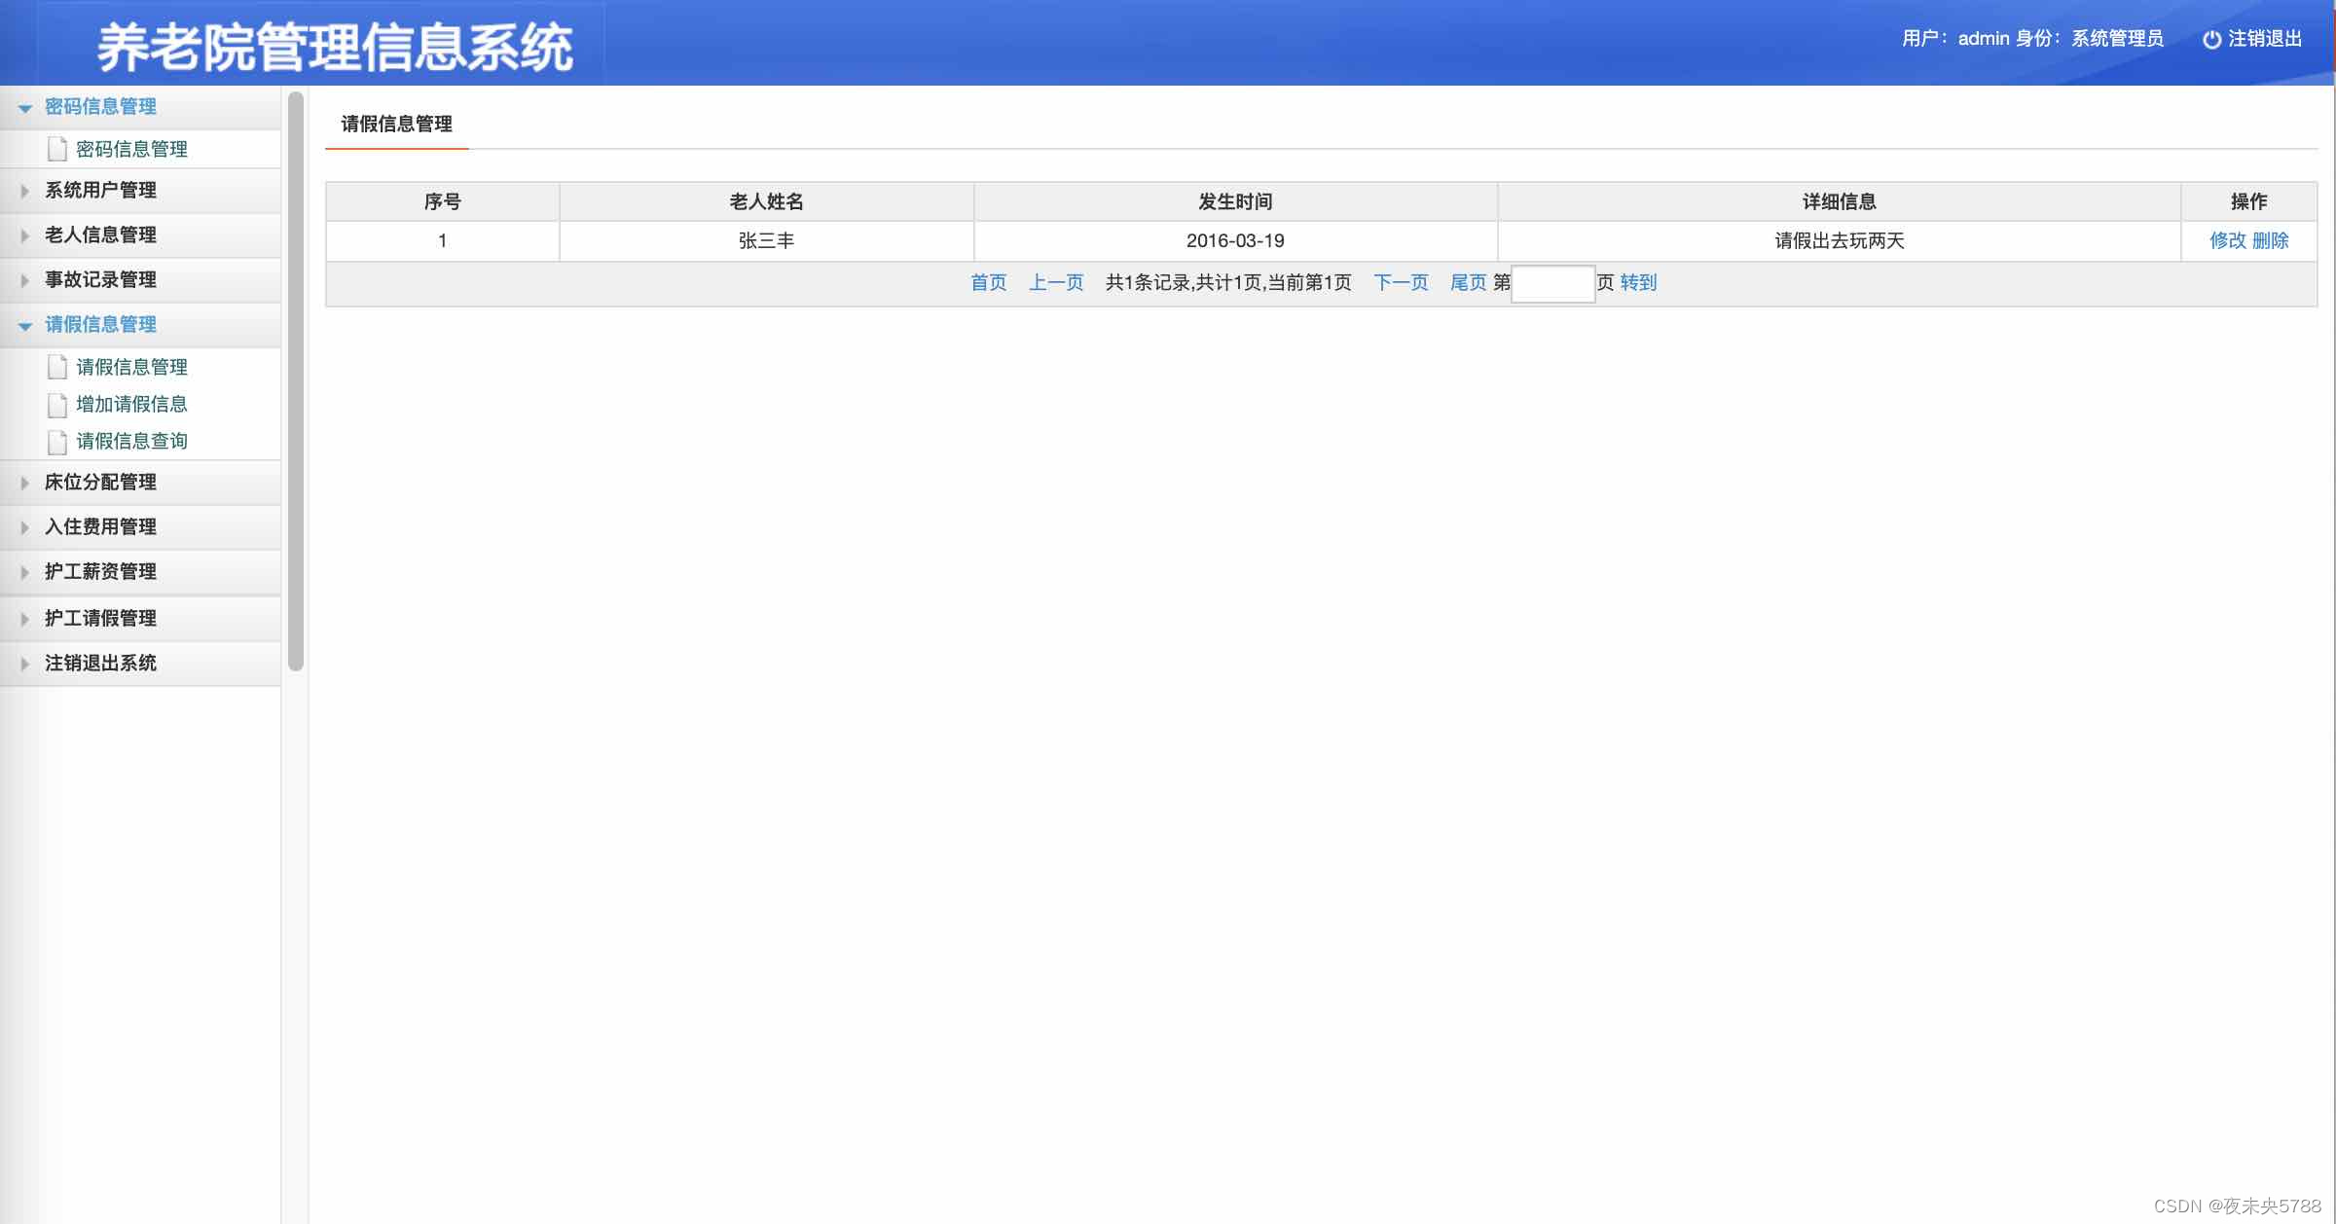Expand the 老人信息管理 section arrow
This screenshot has height=1224, width=2336.
click(25, 235)
